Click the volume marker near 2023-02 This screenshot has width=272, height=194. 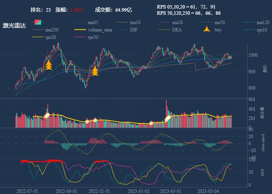tap(151, 123)
